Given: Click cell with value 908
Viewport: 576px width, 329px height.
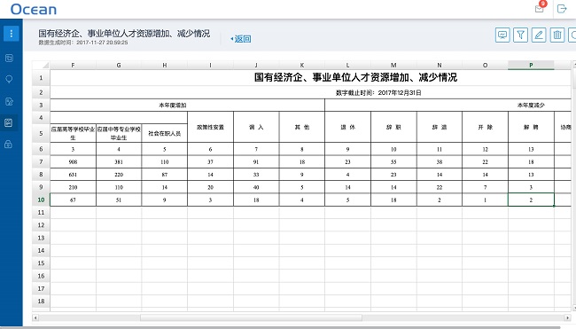Looking at the screenshot, I should [73, 161].
